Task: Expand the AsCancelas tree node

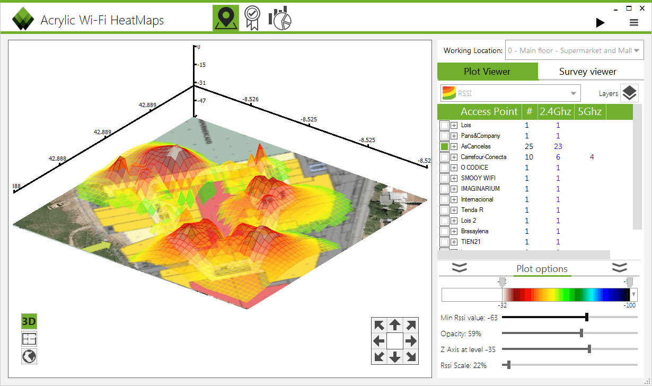Action: (454, 146)
